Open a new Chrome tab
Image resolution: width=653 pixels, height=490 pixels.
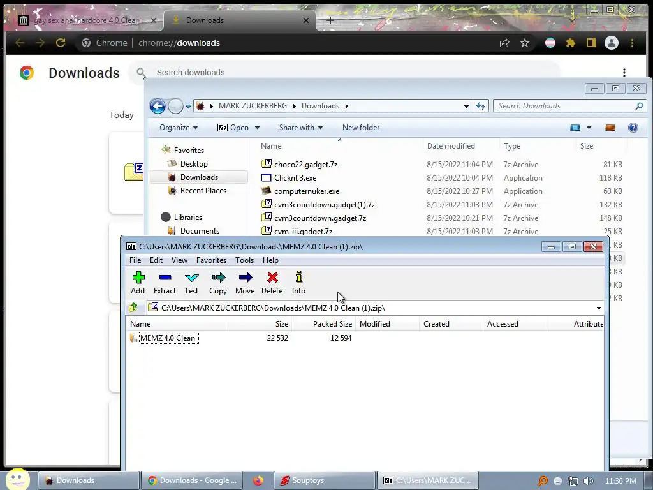330,20
